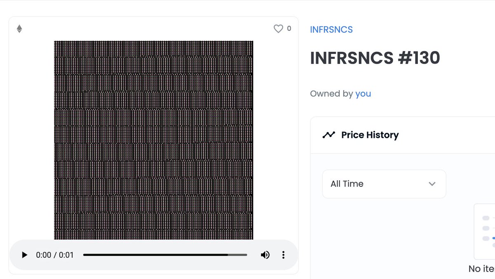Screen dimensions: 495x279
Task: Mute audio using the speaker icon
Action: pyautogui.click(x=265, y=255)
